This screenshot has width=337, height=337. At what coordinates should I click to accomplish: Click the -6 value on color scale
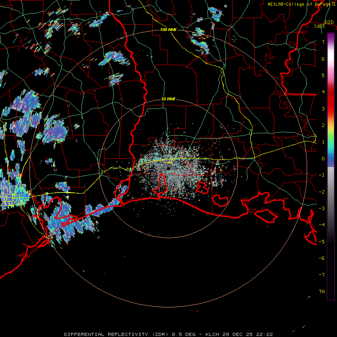322,258
